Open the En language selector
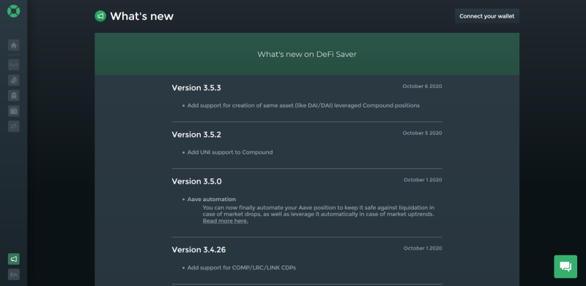The height and width of the screenshot is (286, 586). pyautogui.click(x=14, y=274)
